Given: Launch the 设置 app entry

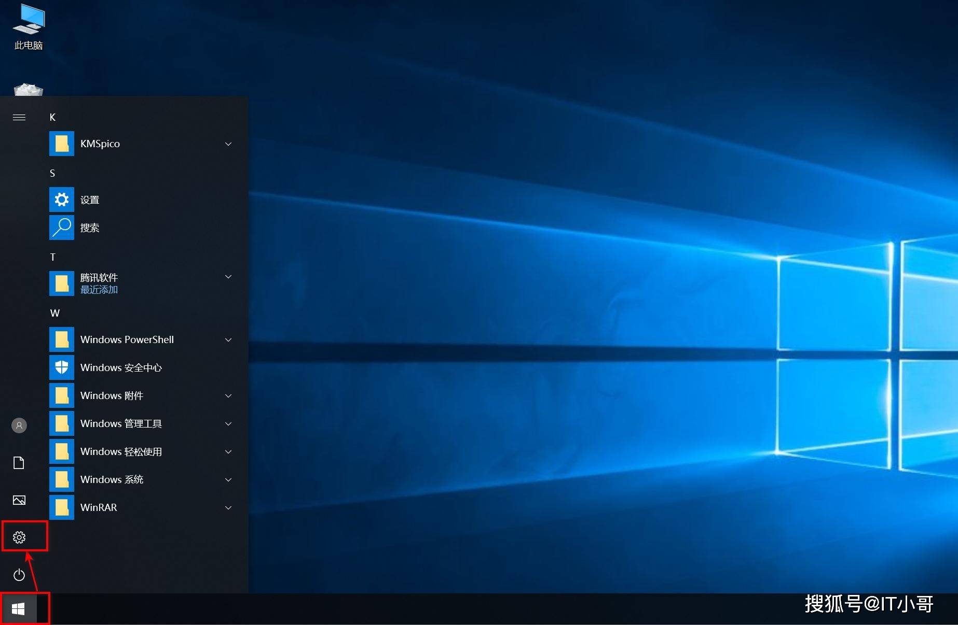Looking at the screenshot, I should coord(143,200).
